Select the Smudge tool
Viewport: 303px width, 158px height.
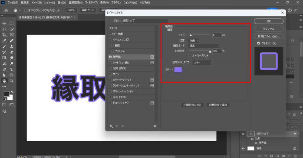[x=12, y=58]
